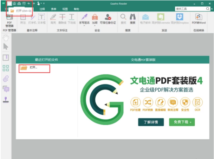The height and width of the screenshot is (159, 214).
Task: Expand the customize quick access toolbar arrow
Action: [x=44, y=4]
